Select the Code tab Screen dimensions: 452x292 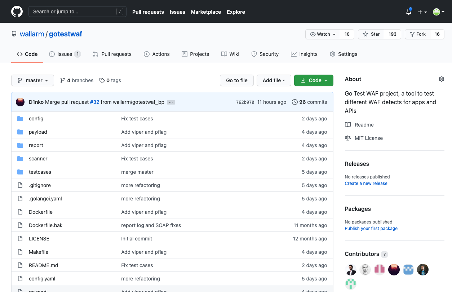(x=27, y=54)
